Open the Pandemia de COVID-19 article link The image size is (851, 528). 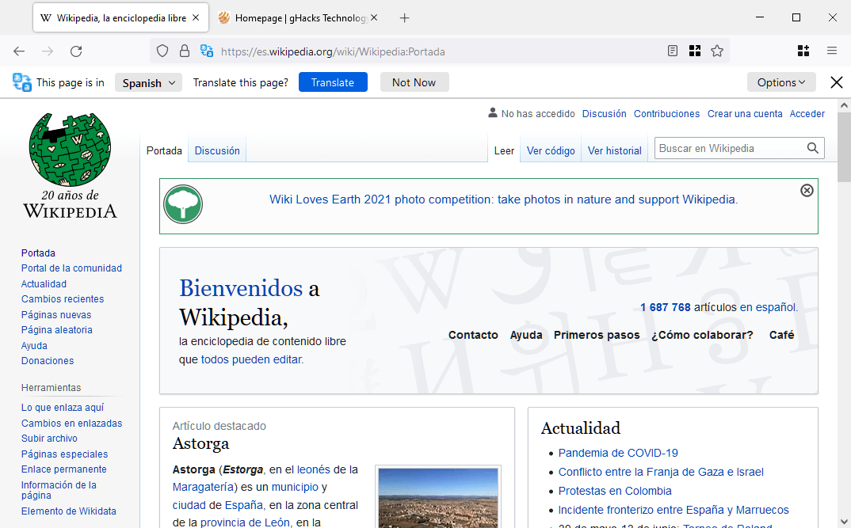(618, 452)
